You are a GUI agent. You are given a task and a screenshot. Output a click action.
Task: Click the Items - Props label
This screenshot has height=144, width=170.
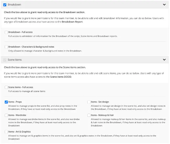tap(15, 102)
